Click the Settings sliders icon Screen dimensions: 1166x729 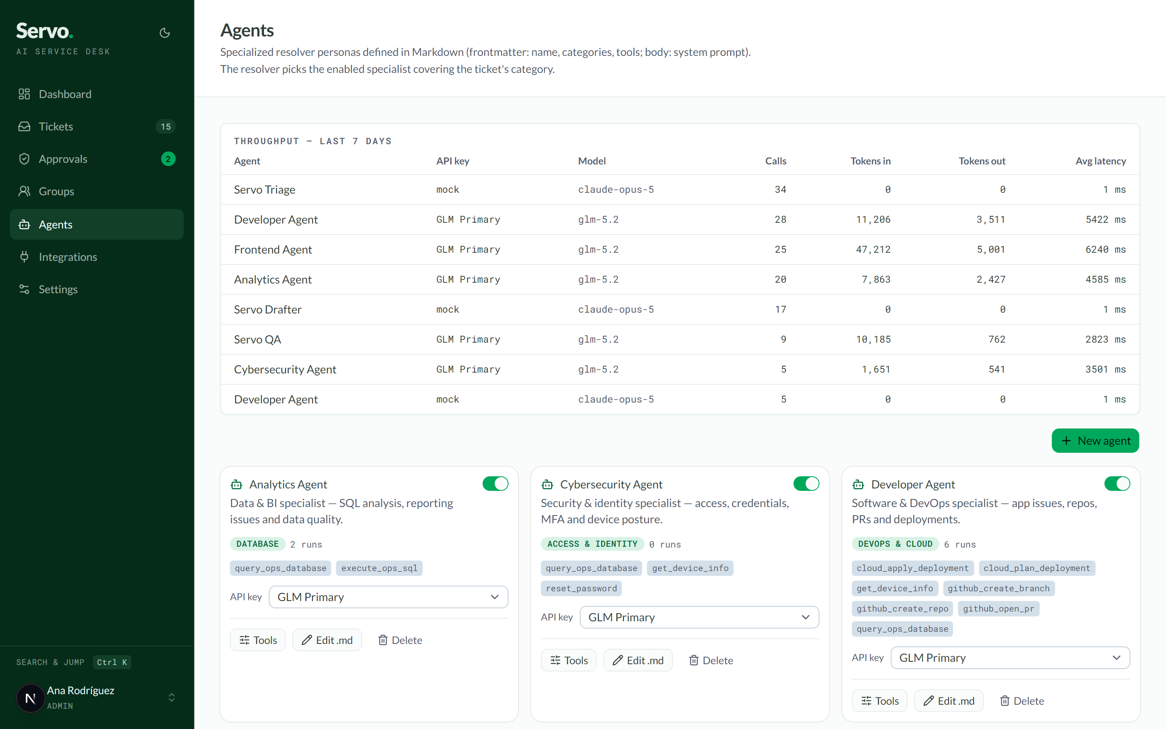coord(24,289)
